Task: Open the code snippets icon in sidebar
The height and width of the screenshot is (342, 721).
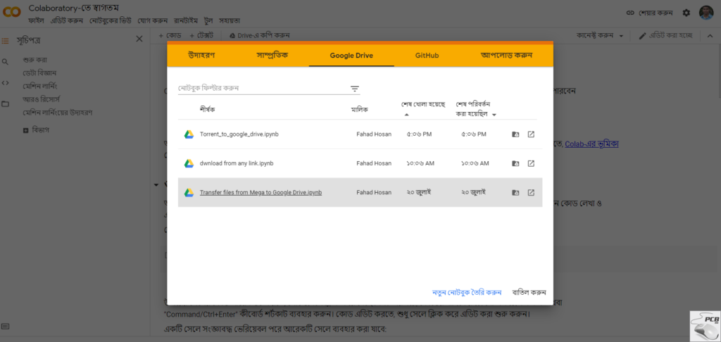Action: tap(6, 83)
